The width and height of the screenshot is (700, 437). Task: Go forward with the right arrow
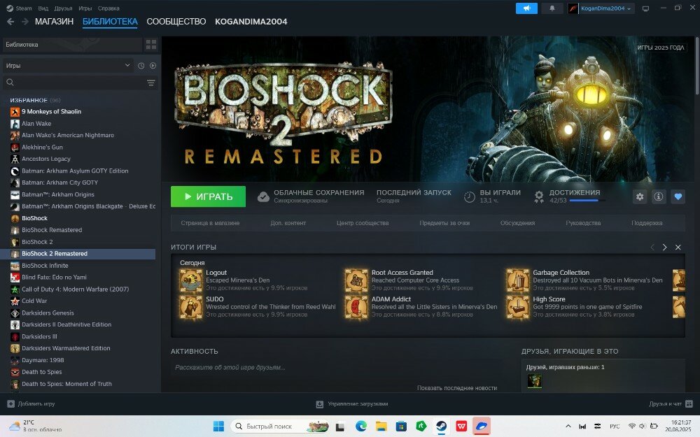click(x=25, y=22)
